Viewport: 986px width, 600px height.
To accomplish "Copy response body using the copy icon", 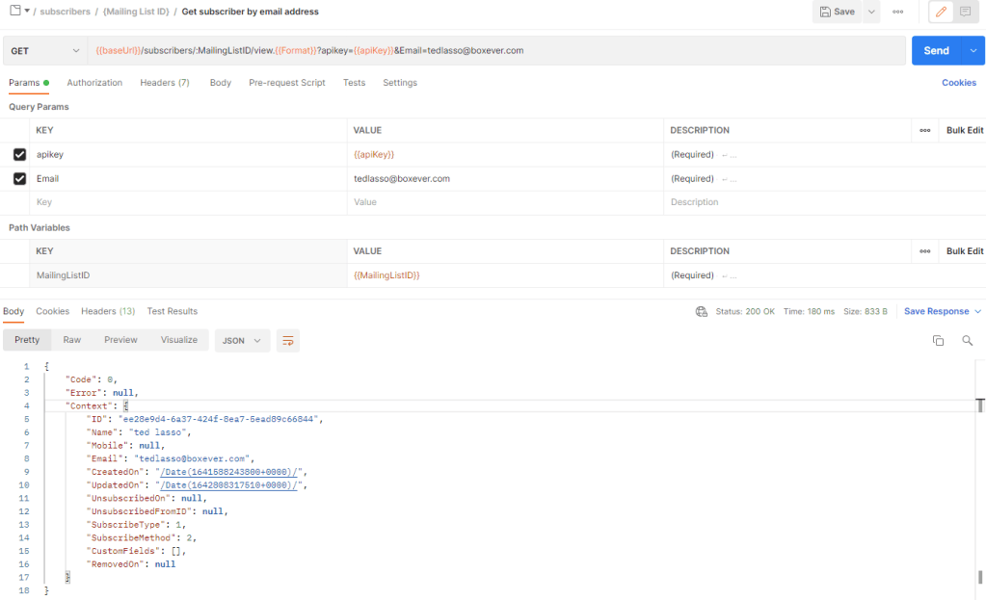I will (x=938, y=340).
